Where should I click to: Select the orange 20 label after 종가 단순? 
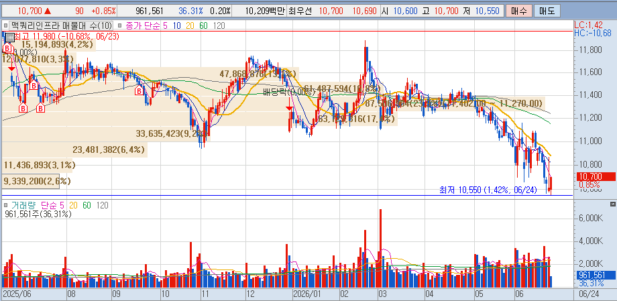pos(190,26)
